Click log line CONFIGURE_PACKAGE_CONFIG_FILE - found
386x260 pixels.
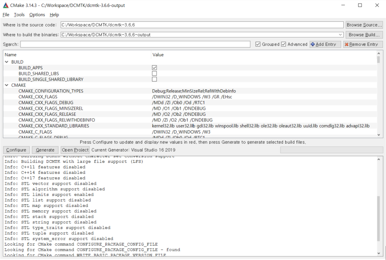[x=92, y=250]
